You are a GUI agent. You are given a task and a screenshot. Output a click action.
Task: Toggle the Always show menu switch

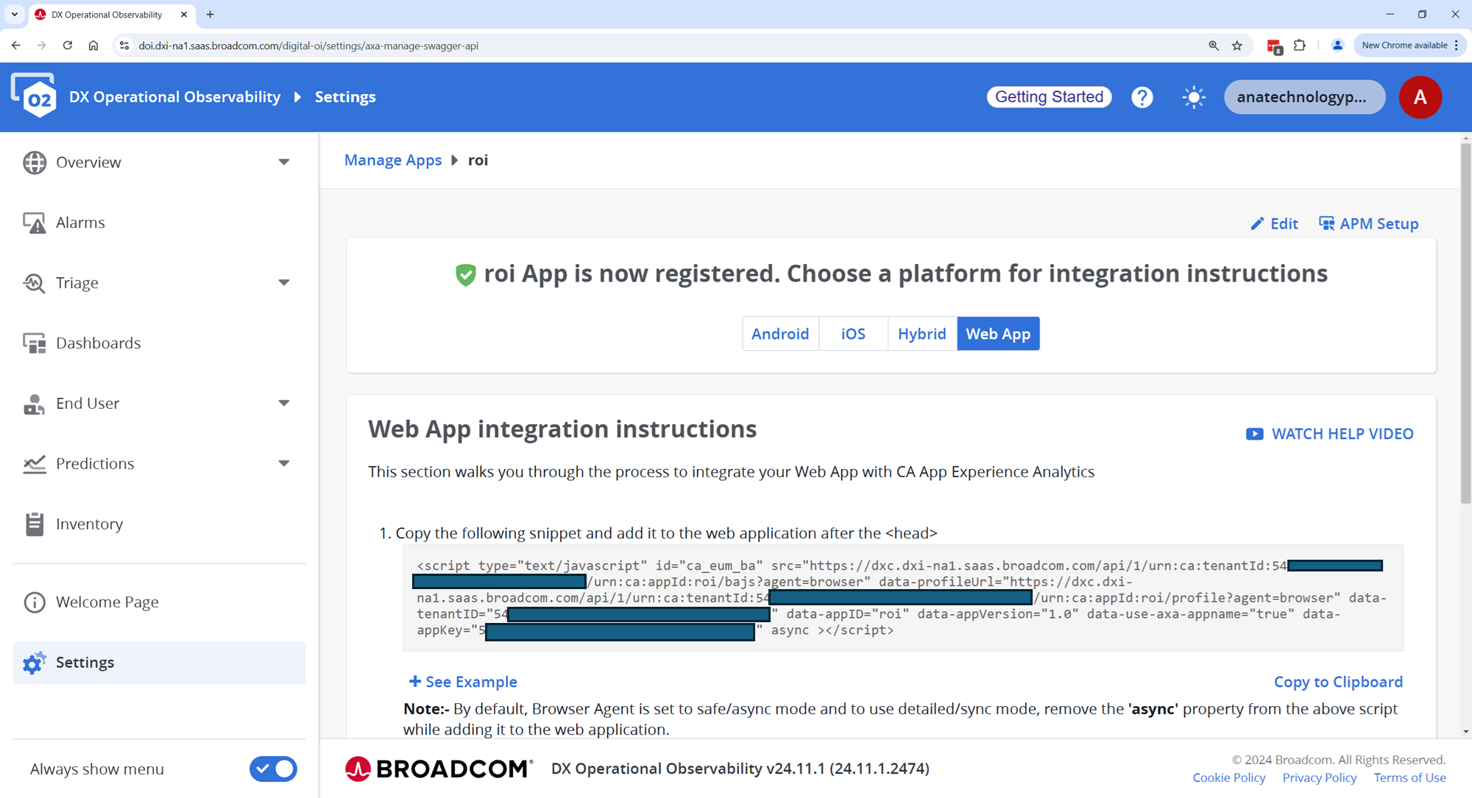273,769
